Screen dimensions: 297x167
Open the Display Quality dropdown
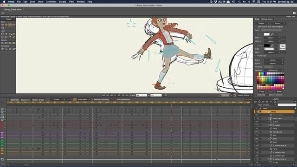tap(245, 96)
